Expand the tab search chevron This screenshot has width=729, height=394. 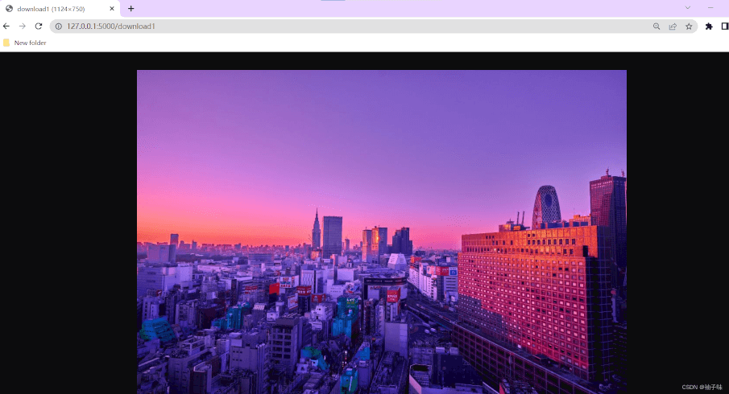pyautogui.click(x=688, y=8)
